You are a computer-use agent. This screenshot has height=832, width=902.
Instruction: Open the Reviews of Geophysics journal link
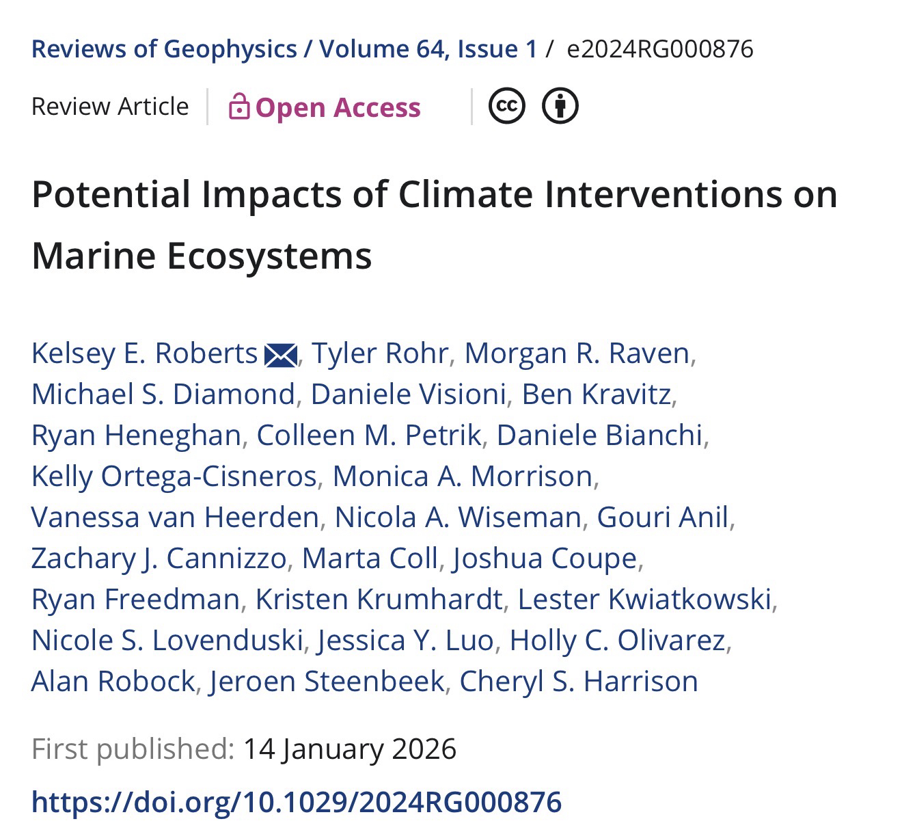click(x=164, y=49)
